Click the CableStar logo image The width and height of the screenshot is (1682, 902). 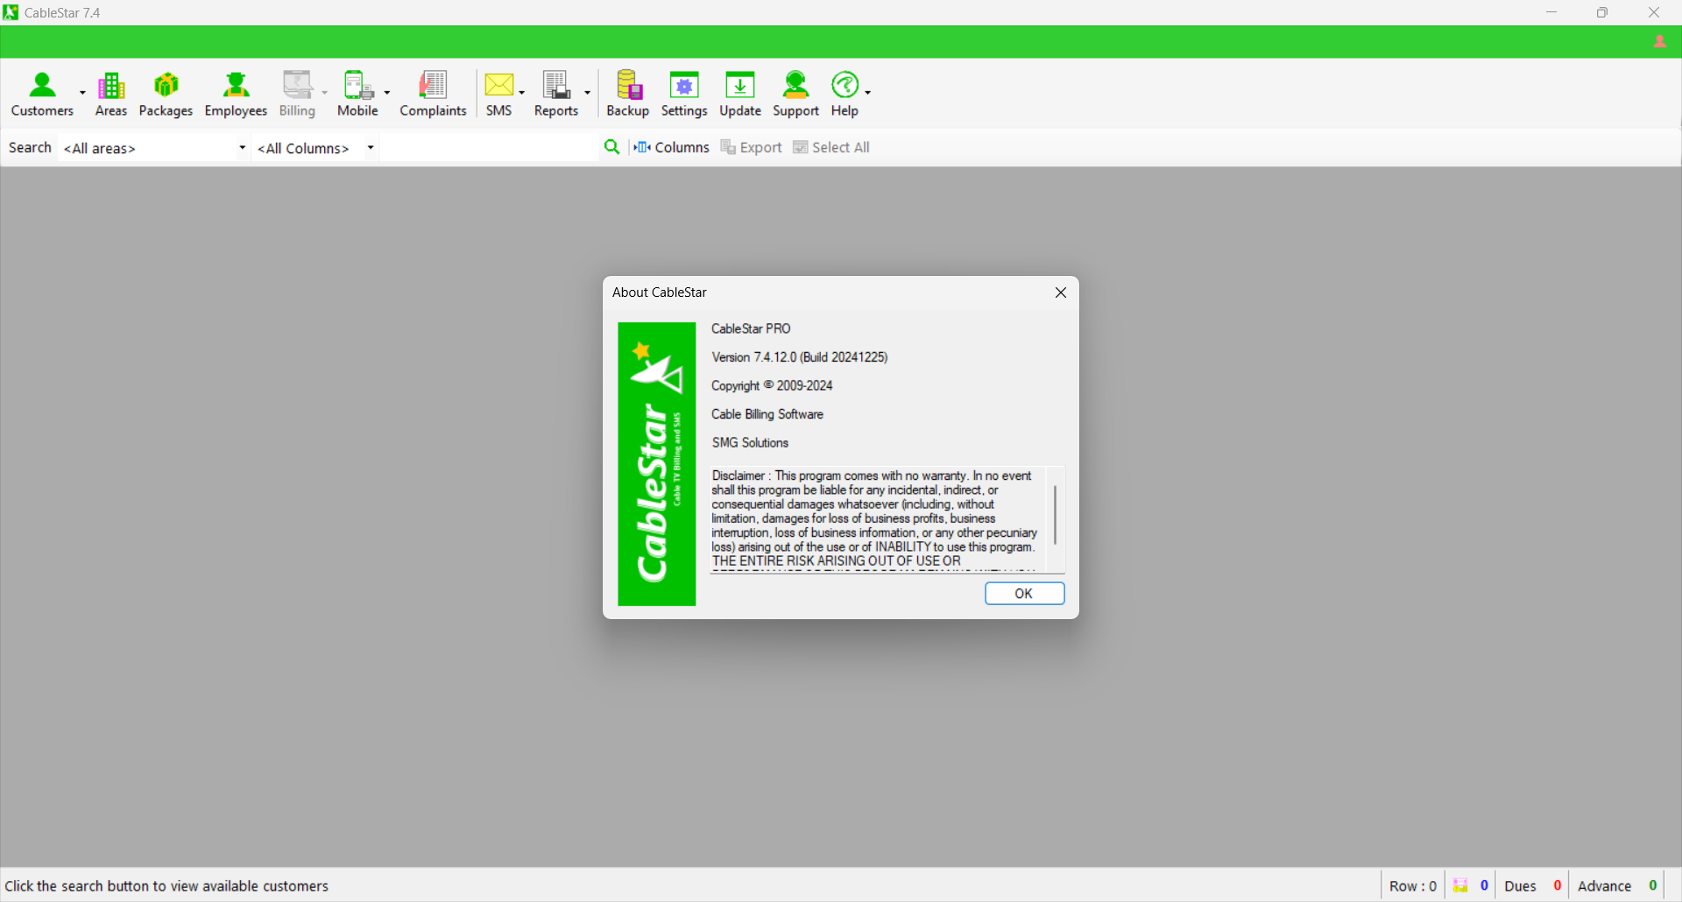[x=657, y=464]
